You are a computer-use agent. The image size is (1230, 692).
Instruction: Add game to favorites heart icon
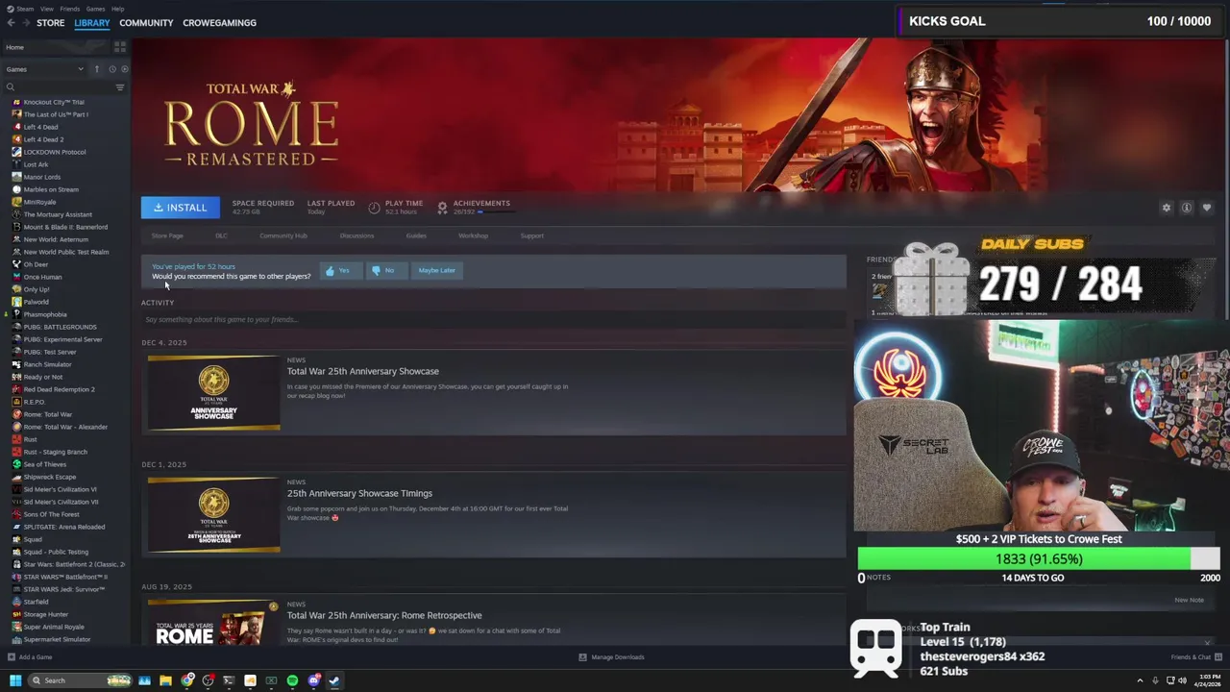[x=1207, y=208]
